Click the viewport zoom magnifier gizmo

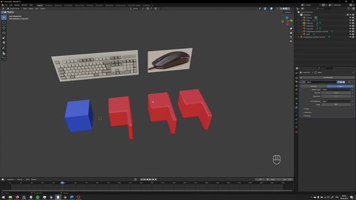(291, 29)
